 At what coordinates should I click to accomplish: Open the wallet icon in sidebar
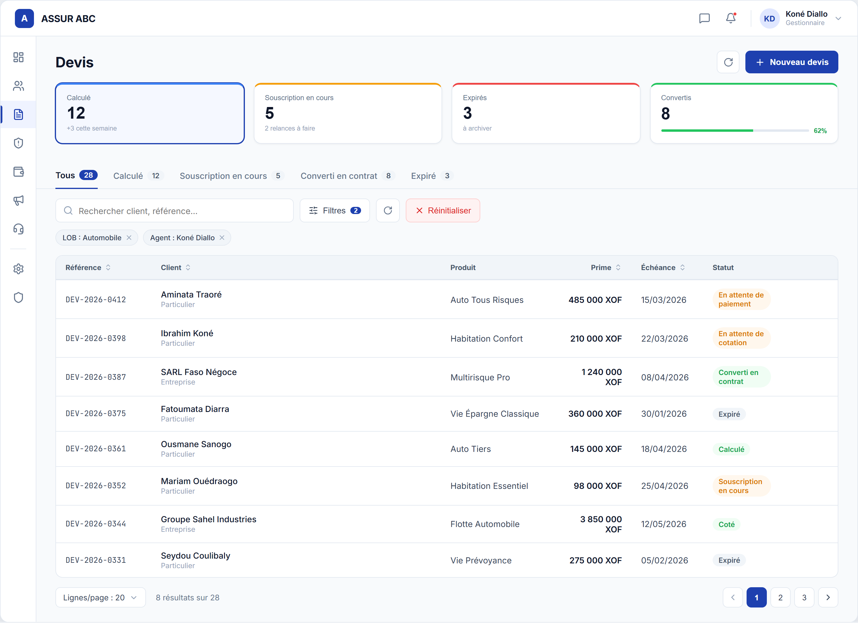(18, 172)
